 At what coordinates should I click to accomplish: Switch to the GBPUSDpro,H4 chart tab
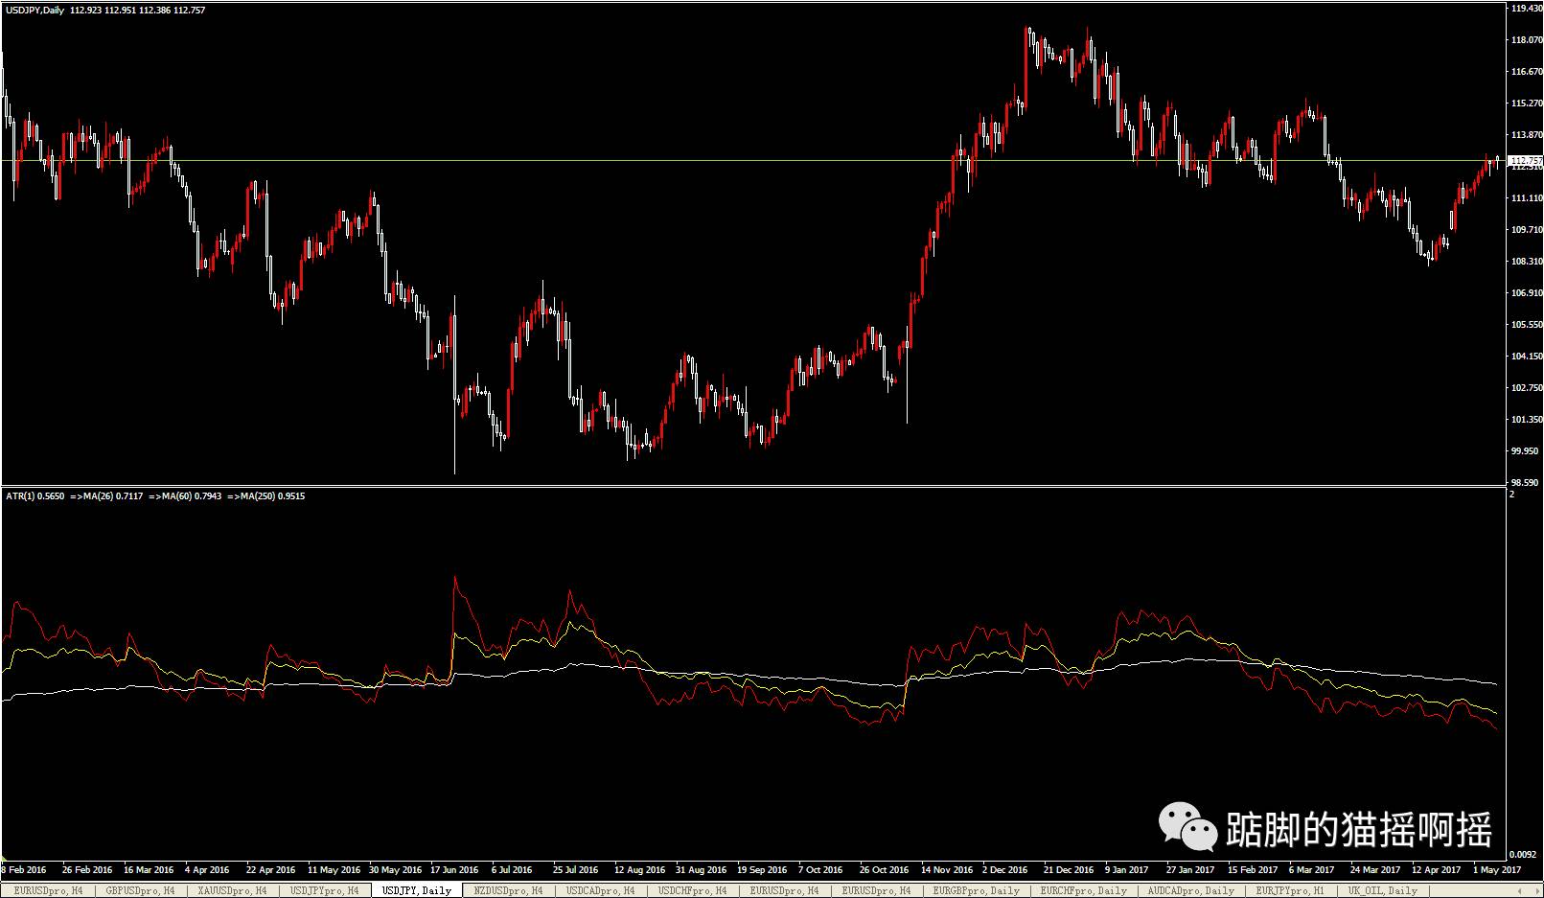coord(140,891)
